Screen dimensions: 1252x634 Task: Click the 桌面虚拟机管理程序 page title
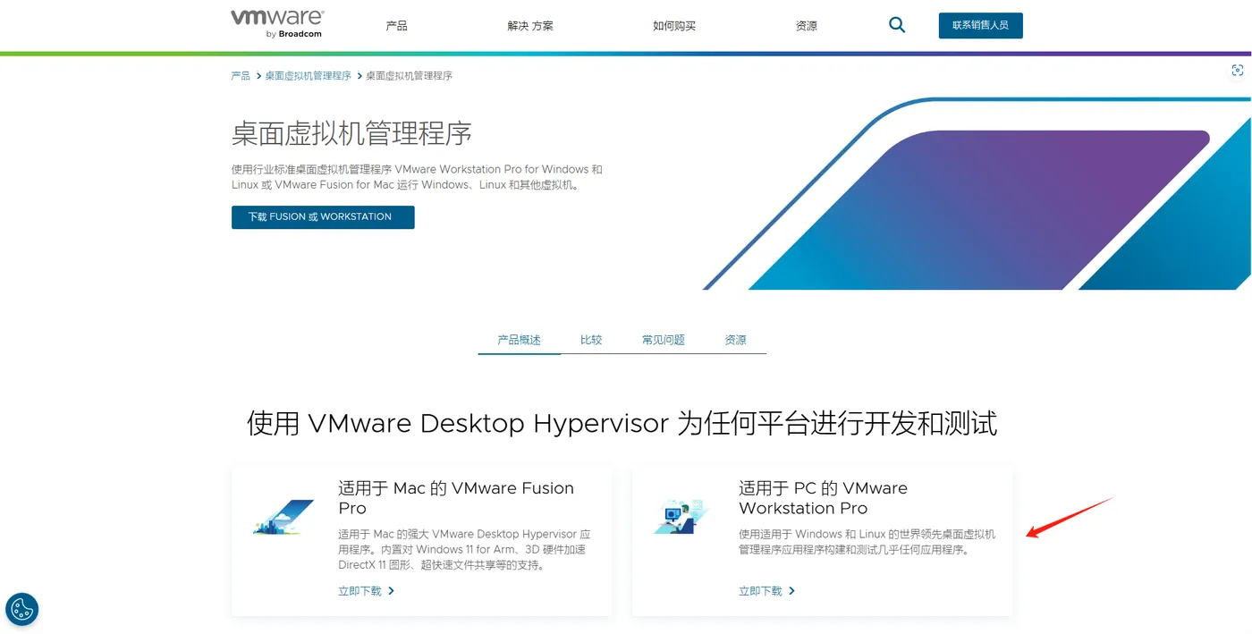click(351, 134)
